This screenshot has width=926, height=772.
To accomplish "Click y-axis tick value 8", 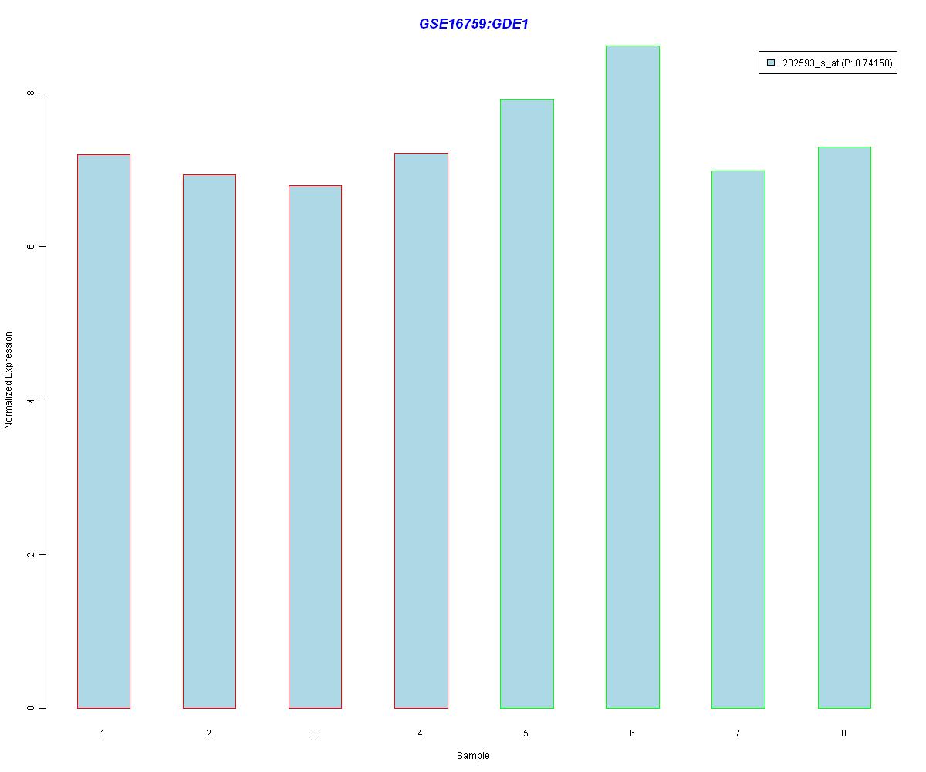I will pyautogui.click(x=31, y=93).
